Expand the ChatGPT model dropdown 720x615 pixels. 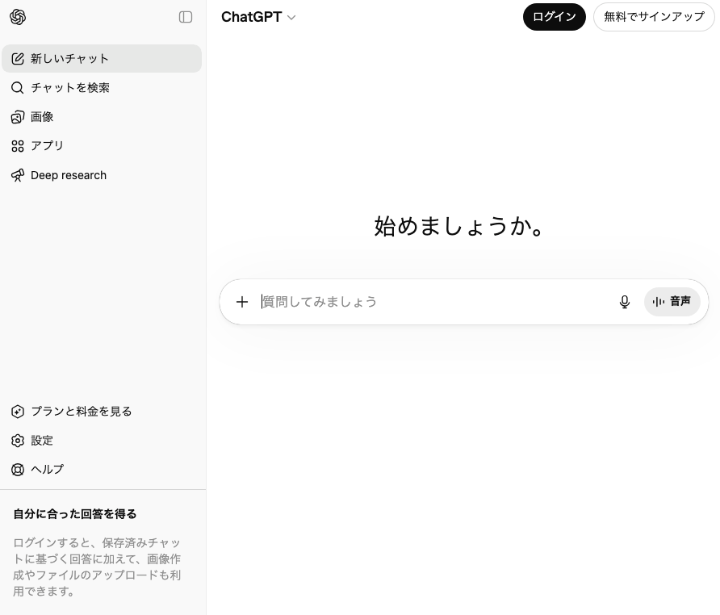[x=258, y=17]
